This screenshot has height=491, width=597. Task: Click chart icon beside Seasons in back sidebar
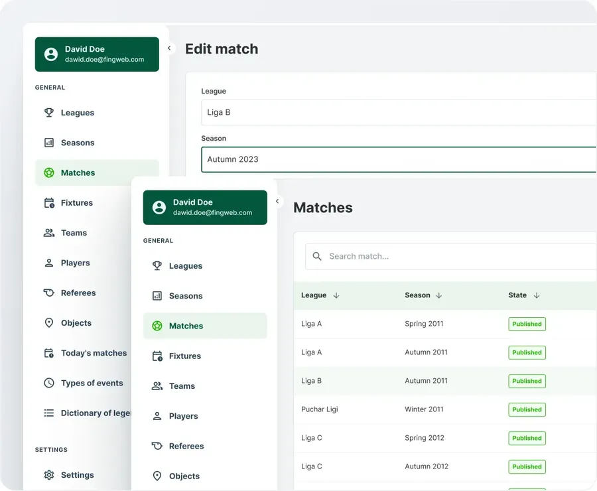click(x=49, y=143)
